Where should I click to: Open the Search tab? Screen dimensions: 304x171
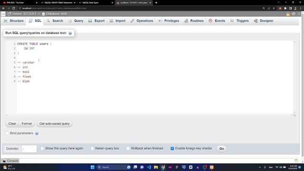(x=55, y=21)
